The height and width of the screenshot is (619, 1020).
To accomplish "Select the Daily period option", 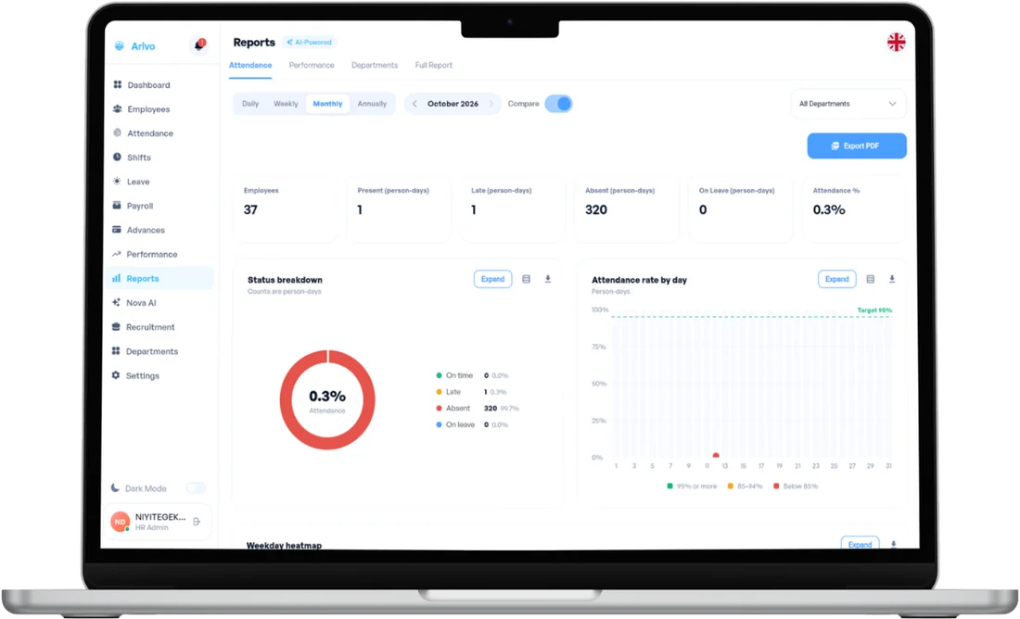I will [x=250, y=104].
